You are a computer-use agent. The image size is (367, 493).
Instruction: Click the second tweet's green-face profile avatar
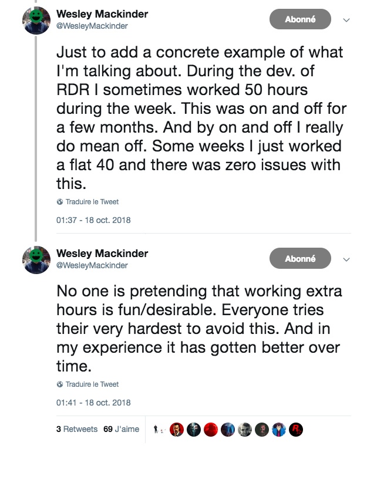tap(36, 259)
